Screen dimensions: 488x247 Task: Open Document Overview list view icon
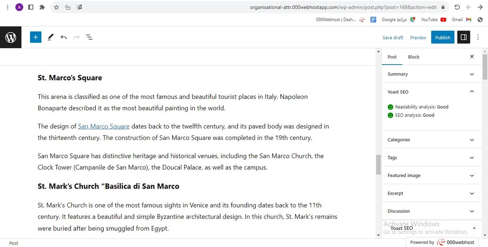coord(89,37)
